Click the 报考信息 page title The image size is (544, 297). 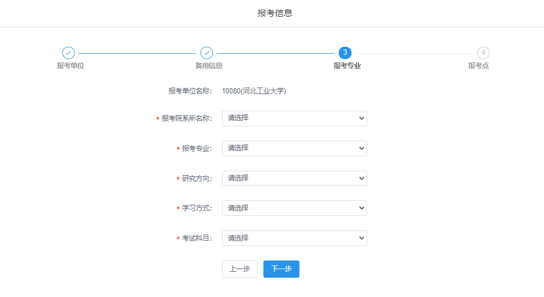[x=275, y=13]
